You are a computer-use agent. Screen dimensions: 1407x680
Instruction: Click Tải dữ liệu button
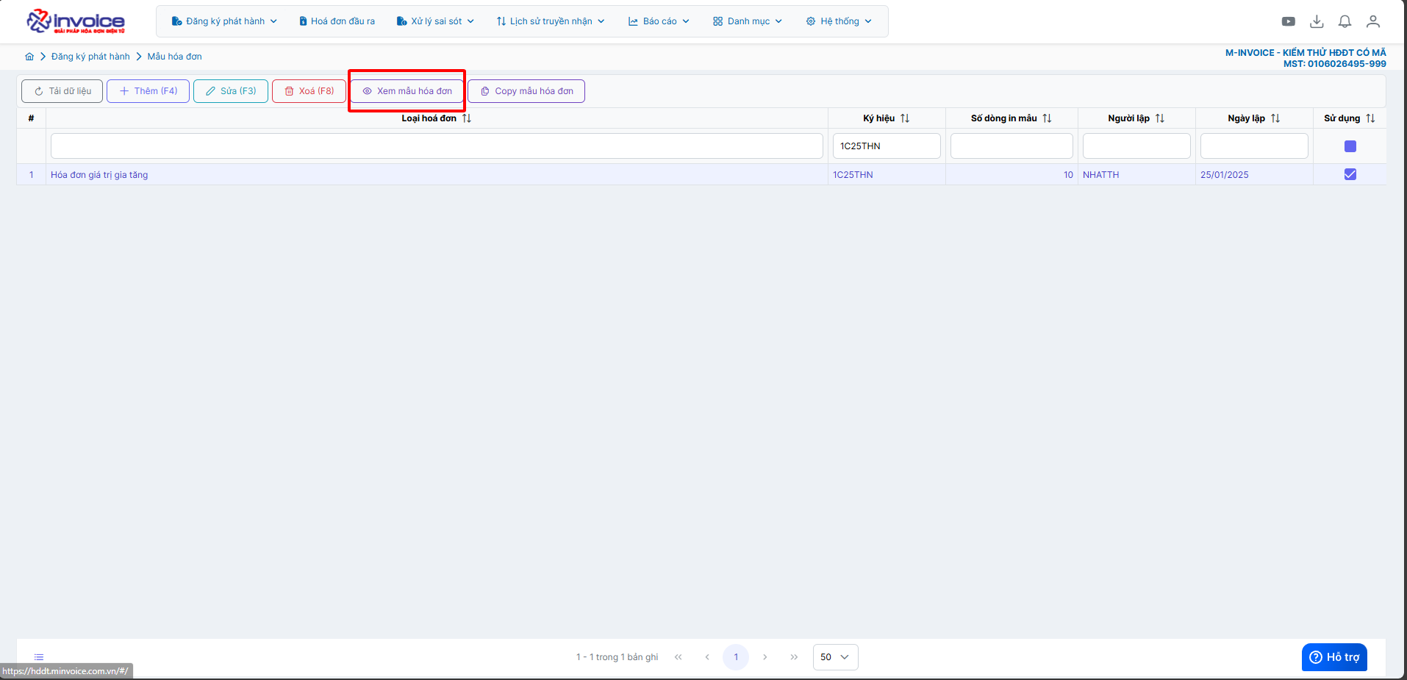tap(62, 91)
